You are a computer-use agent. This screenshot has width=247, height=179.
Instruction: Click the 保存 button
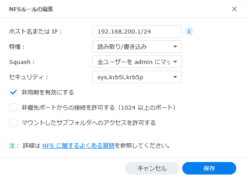pos(209,168)
